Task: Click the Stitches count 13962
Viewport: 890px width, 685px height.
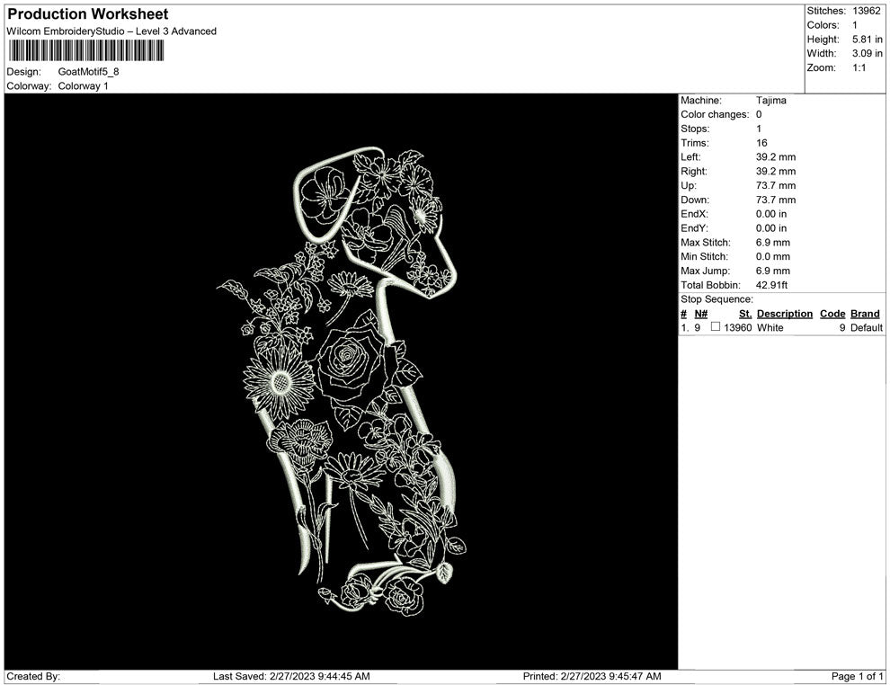Action: tap(868, 11)
